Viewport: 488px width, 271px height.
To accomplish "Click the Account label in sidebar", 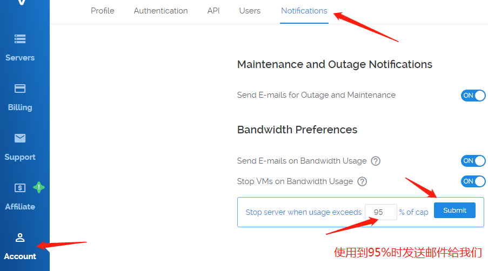I will point(20,256).
